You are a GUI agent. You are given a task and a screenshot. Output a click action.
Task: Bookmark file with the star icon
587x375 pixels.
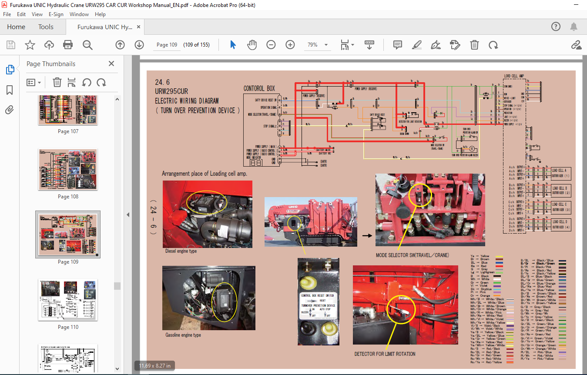coord(30,45)
